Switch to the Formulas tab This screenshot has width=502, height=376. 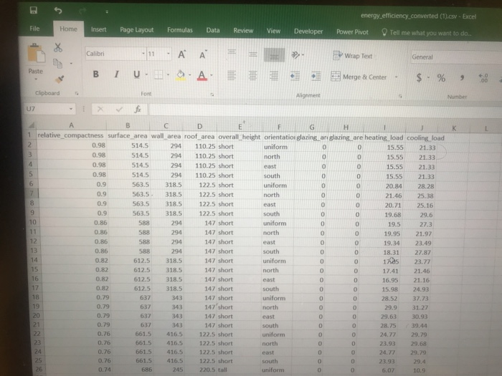[x=180, y=30]
